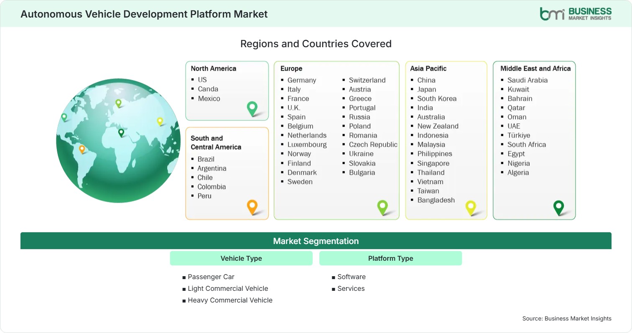Screen dimensions: 632x333
Task: Click the South and Central America heading
Action: (x=216, y=142)
